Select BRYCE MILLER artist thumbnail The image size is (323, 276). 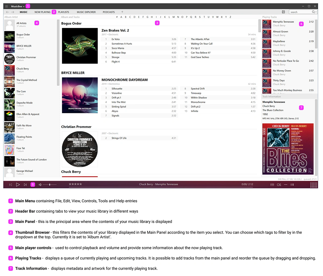(x=9, y=47)
